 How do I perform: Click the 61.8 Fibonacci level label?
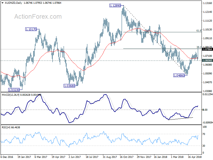click(199, 31)
